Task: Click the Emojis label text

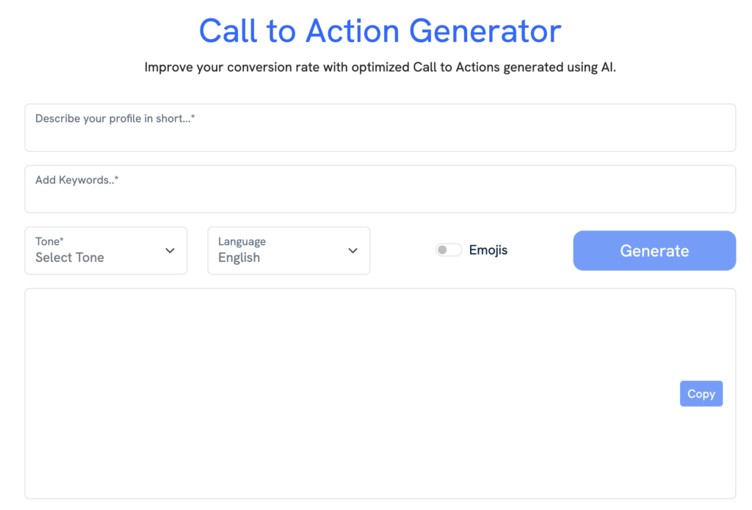Action: coord(488,249)
